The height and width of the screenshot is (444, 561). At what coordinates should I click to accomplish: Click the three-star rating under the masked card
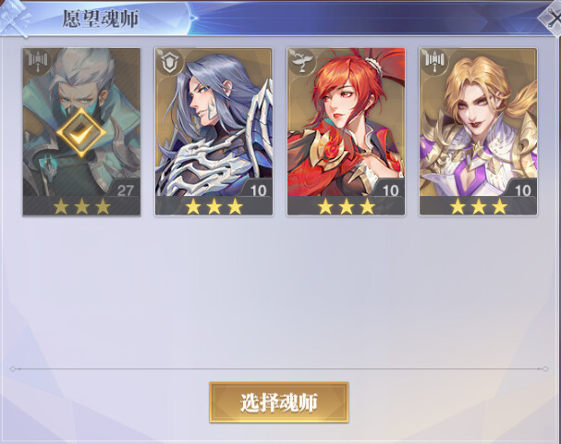pos(81,206)
